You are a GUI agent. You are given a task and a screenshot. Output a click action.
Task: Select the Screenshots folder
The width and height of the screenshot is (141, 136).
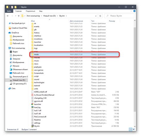click(x=37, y=73)
